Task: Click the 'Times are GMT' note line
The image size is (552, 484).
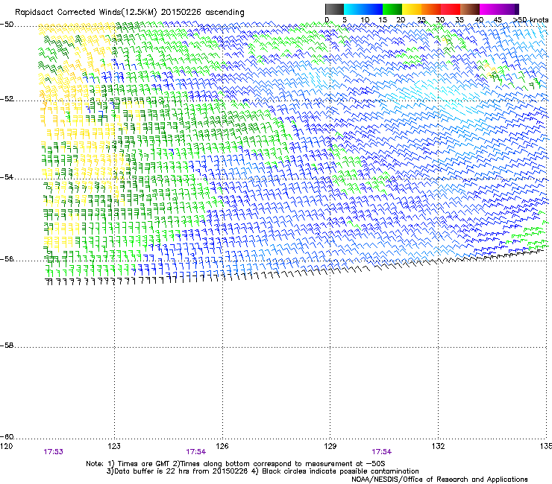Action: [x=236, y=464]
